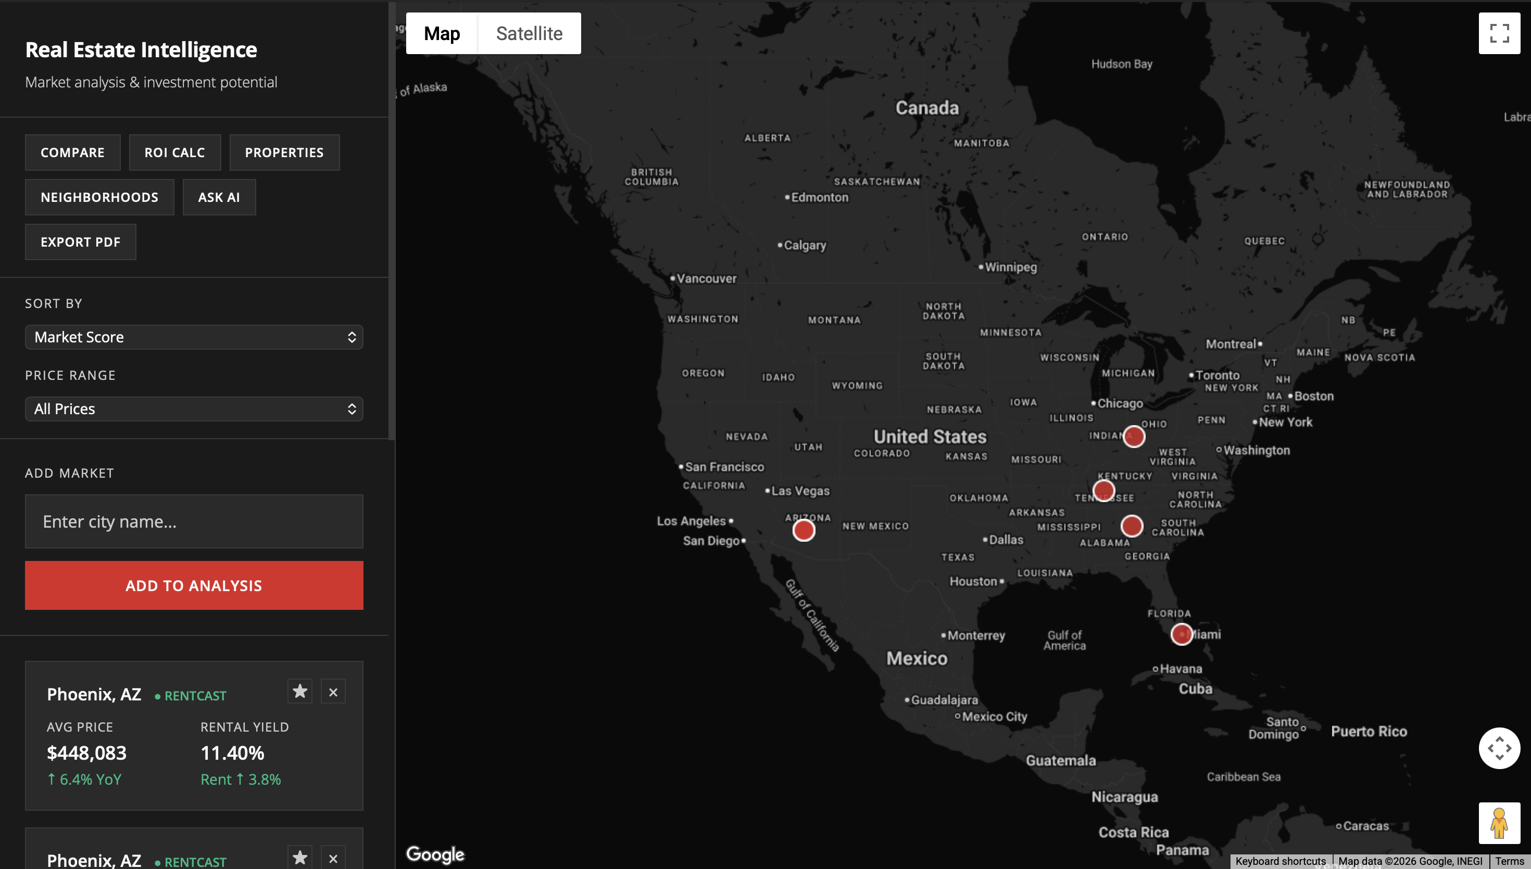The width and height of the screenshot is (1531, 869).
Task: Switch to the Map view tab
Action: click(x=442, y=33)
